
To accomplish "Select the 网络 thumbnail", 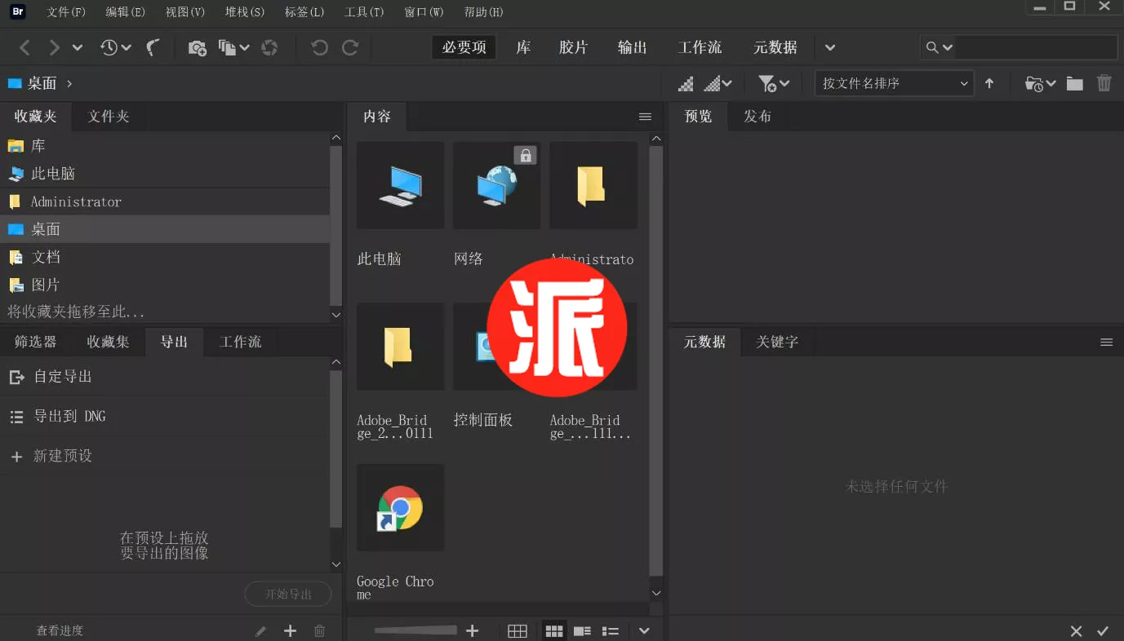I will tap(496, 185).
